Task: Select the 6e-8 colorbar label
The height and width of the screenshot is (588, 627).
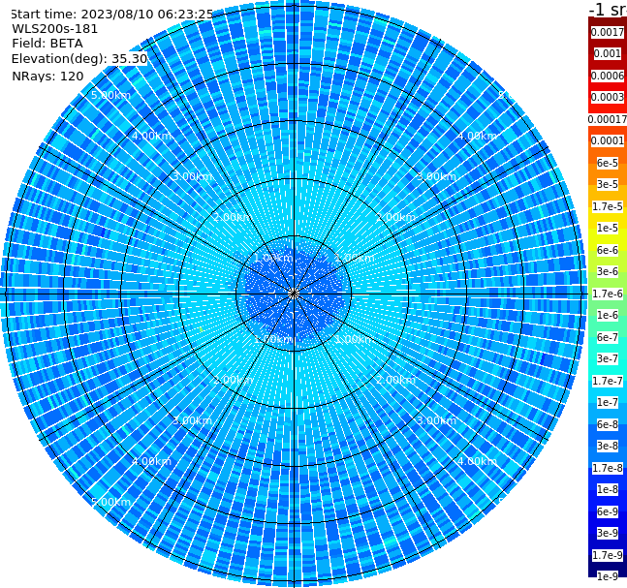Action: click(x=608, y=424)
